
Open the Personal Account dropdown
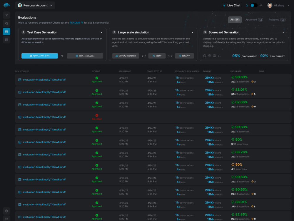pos(35,5)
